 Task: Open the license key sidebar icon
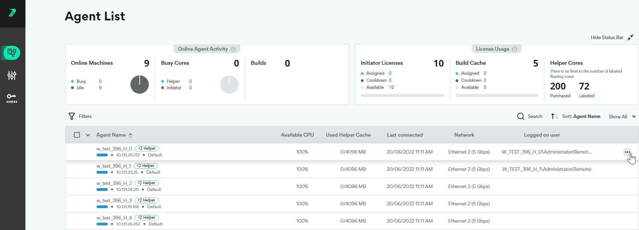[12, 98]
